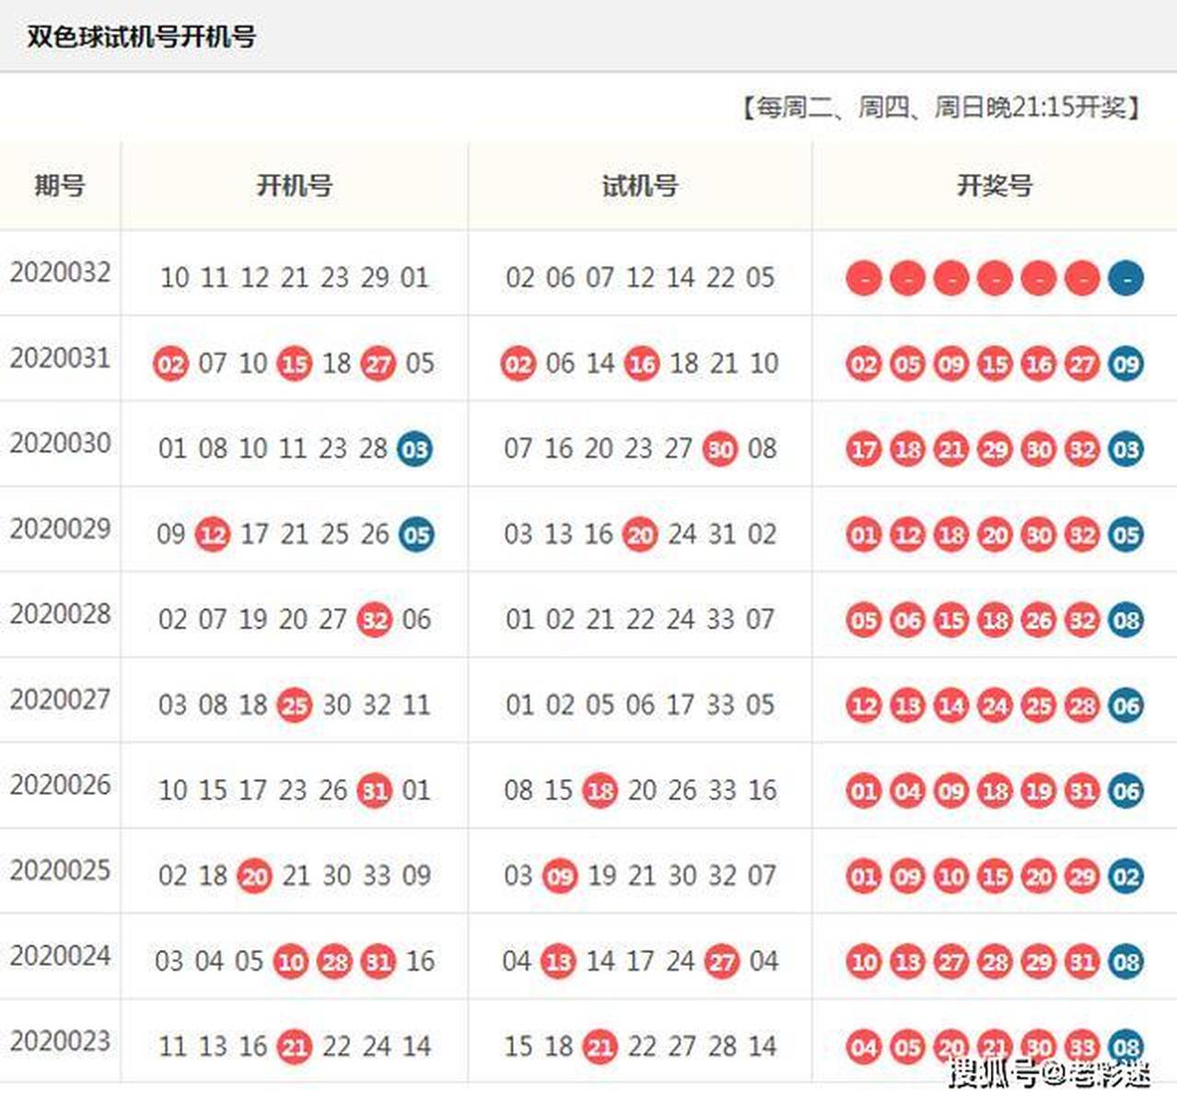Click red ball 21 in 2020023 试机号 cell
This screenshot has height=1105, width=1177.
pos(600,1047)
